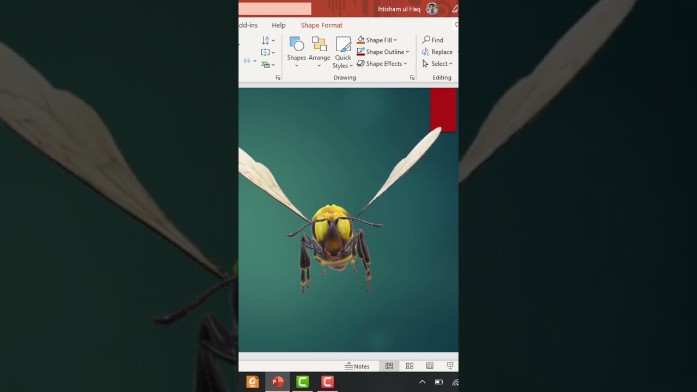Open Quick Styles gallery
Viewport: 697px width, 392px height.
[x=343, y=52]
